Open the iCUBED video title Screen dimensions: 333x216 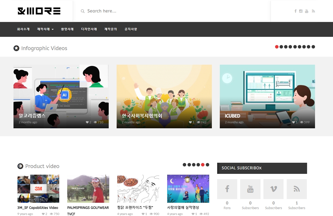click(x=232, y=116)
